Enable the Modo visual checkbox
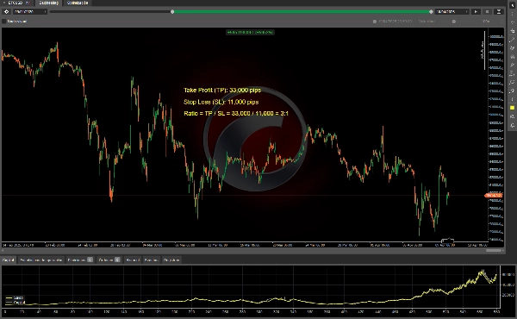 point(4,21)
